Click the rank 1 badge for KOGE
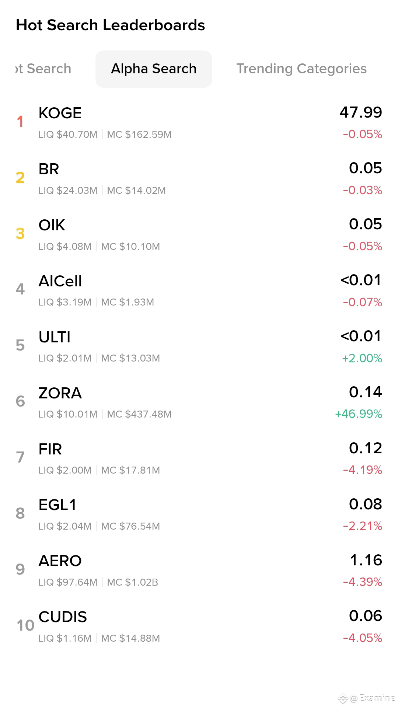The image size is (398, 708). 20,122
